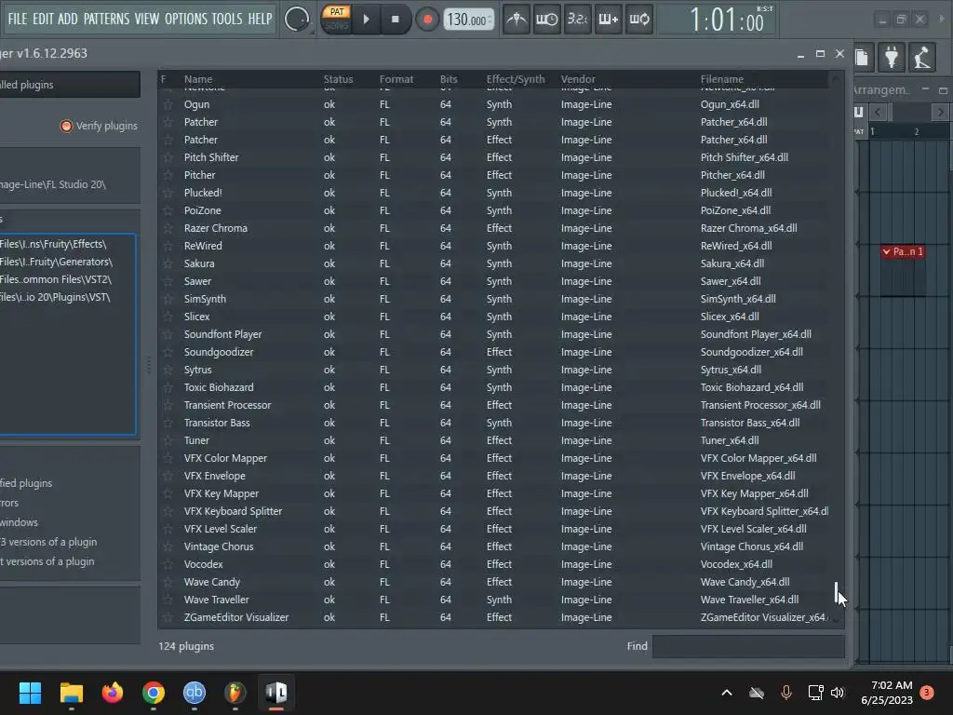This screenshot has width=953, height=715.
Task: Click the playlist right arrow button
Action: 940,112
